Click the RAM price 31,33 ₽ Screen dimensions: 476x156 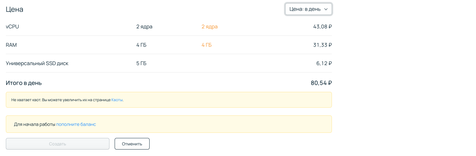click(x=322, y=45)
